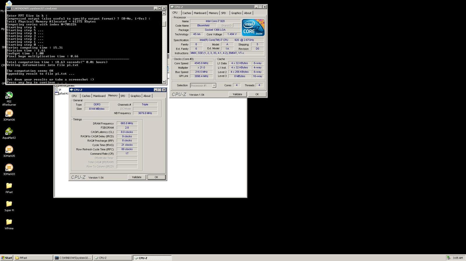Click the Multiplier x 21.0 field

201,68
